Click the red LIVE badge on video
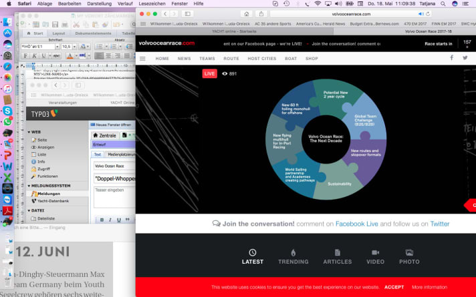 [x=210, y=73]
